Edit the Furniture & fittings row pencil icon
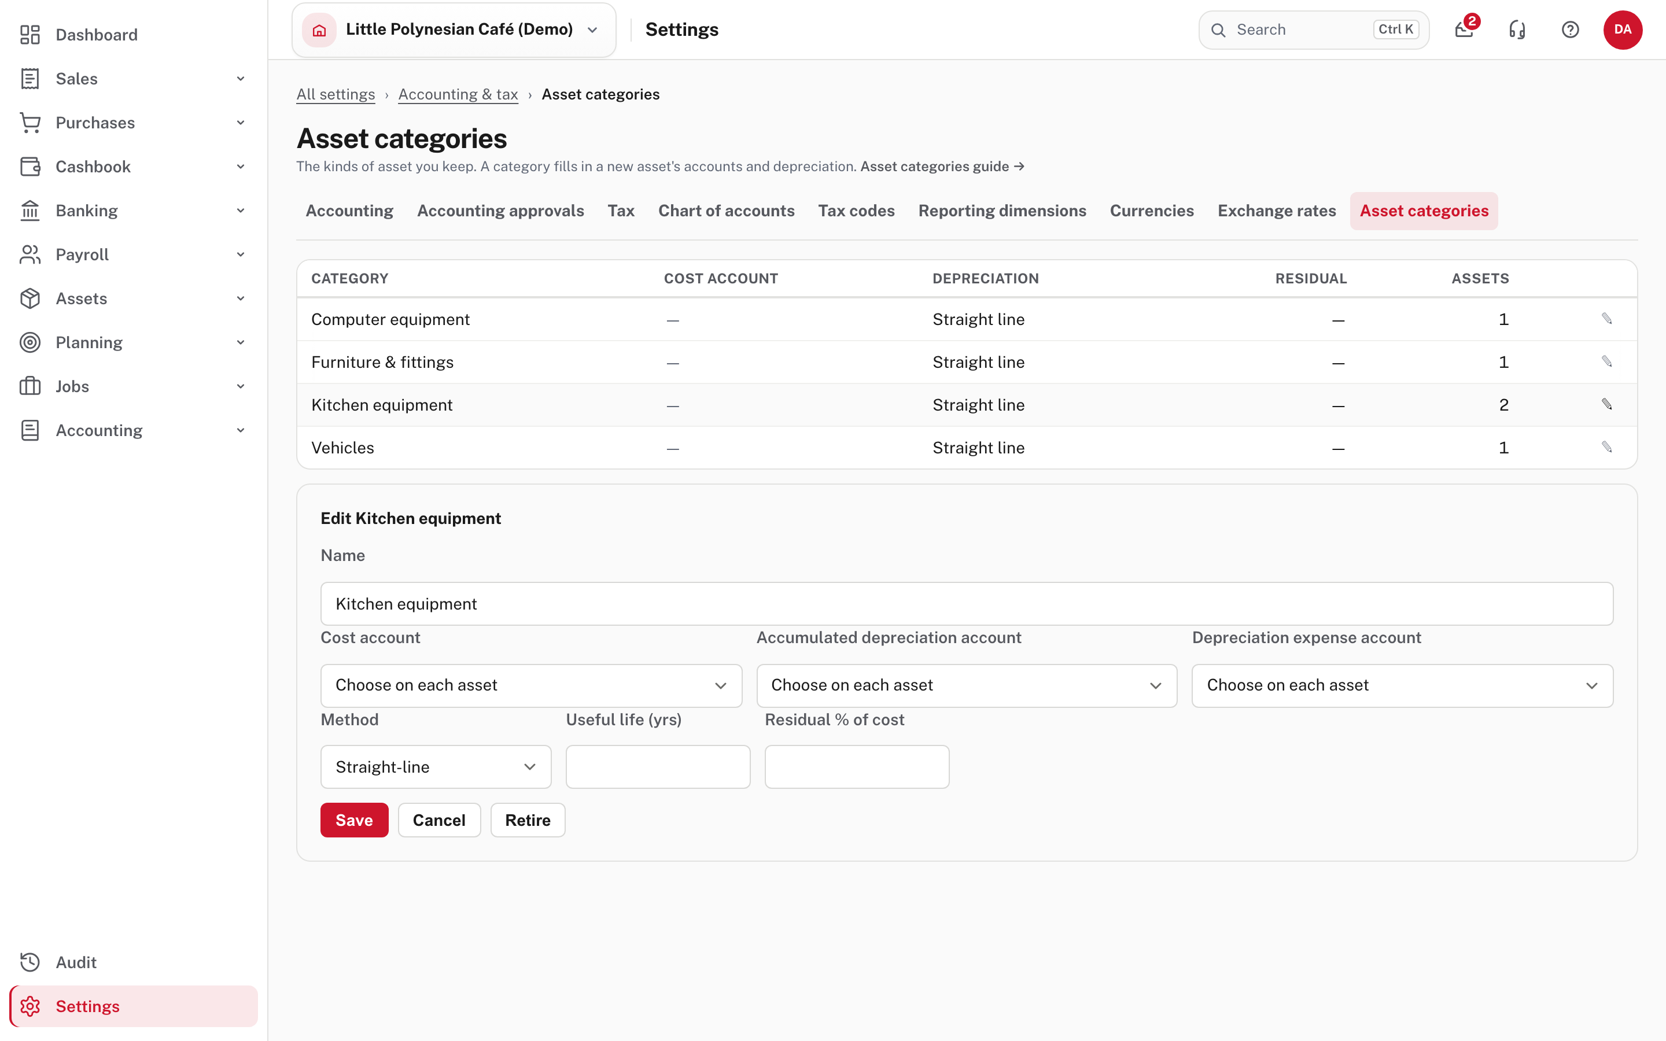Image resolution: width=1666 pixels, height=1041 pixels. pos(1607,361)
